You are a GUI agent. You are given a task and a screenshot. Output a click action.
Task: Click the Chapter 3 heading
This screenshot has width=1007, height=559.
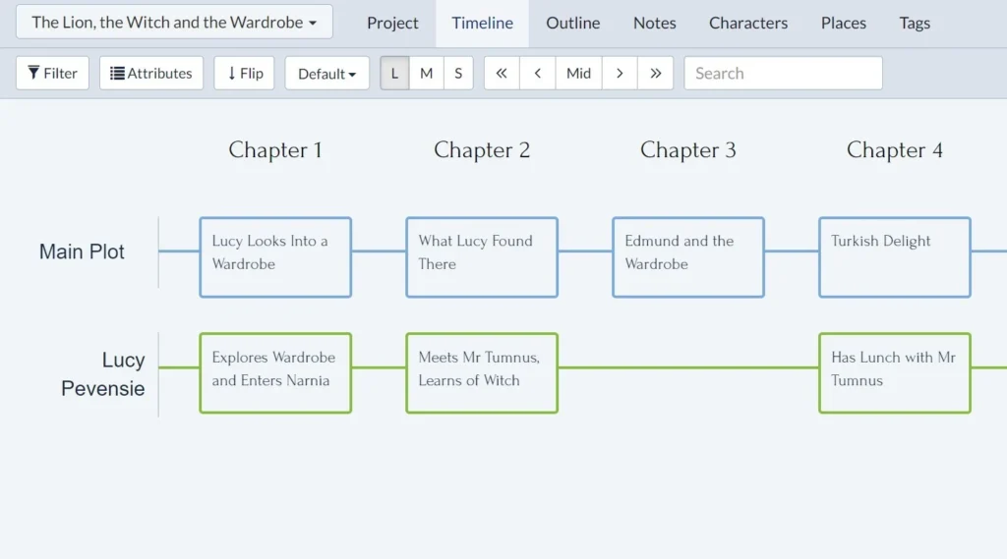click(x=687, y=150)
